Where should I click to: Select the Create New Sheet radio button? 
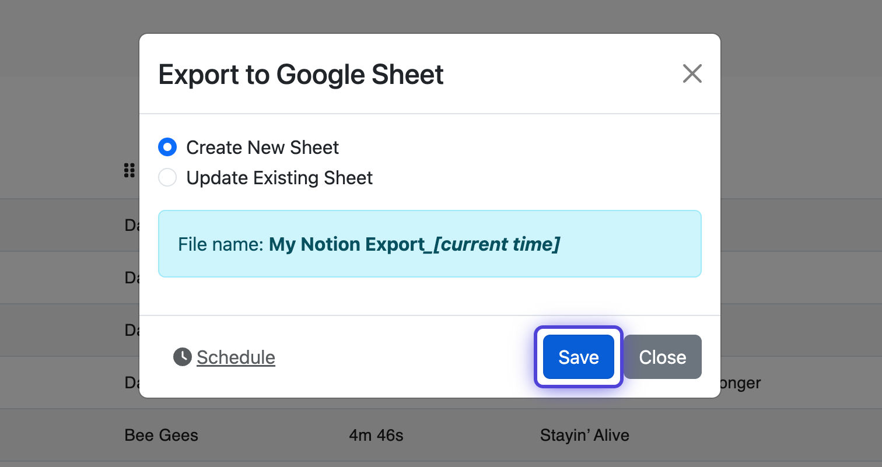coord(167,148)
